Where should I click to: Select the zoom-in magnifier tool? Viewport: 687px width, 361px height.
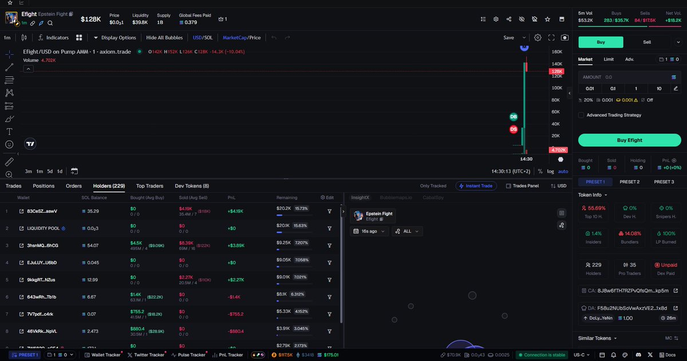[9, 174]
